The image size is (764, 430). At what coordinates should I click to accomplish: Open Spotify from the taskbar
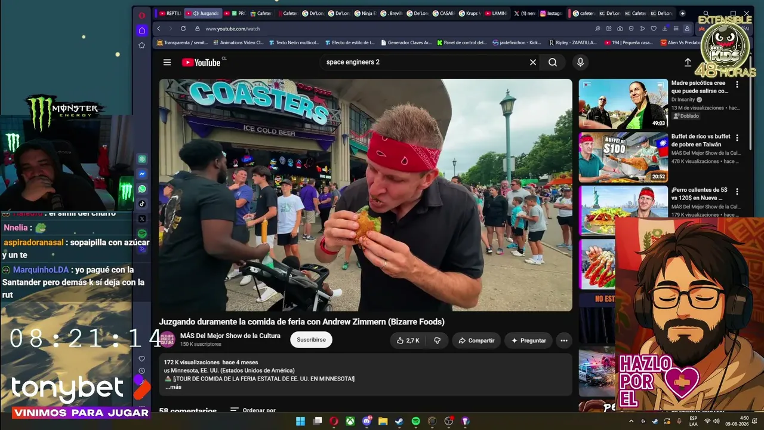pyautogui.click(x=415, y=421)
